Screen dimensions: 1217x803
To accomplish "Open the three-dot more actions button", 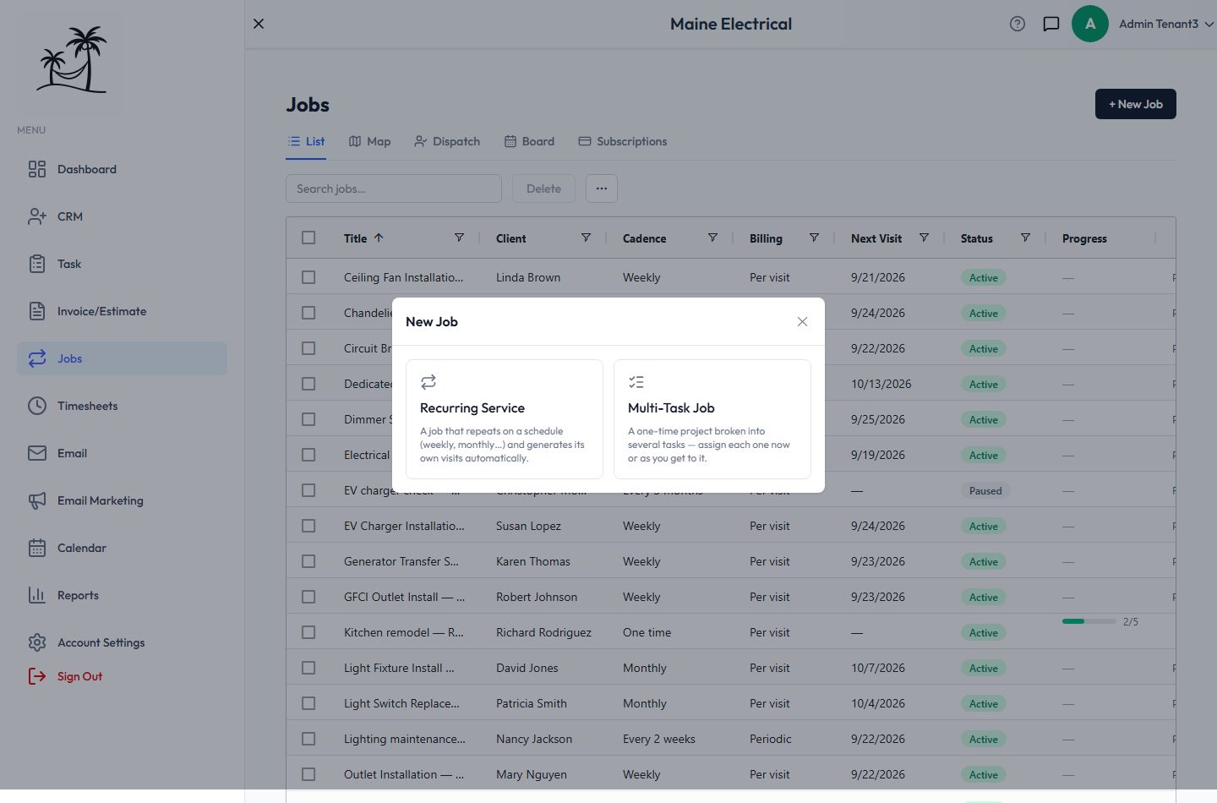I will [x=601, y=188].
